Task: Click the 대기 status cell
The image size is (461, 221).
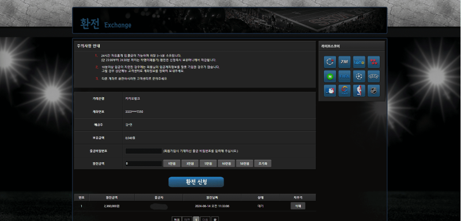Action: point(260,206)
